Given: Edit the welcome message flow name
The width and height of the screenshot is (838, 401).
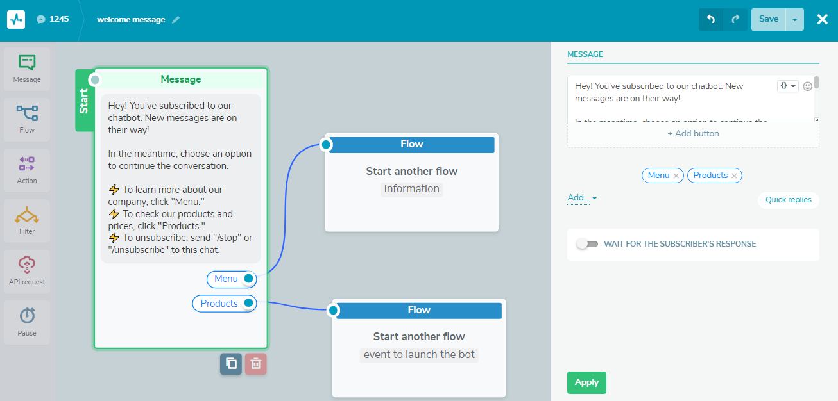Looking at the screenshot, I should pos(176,20).
